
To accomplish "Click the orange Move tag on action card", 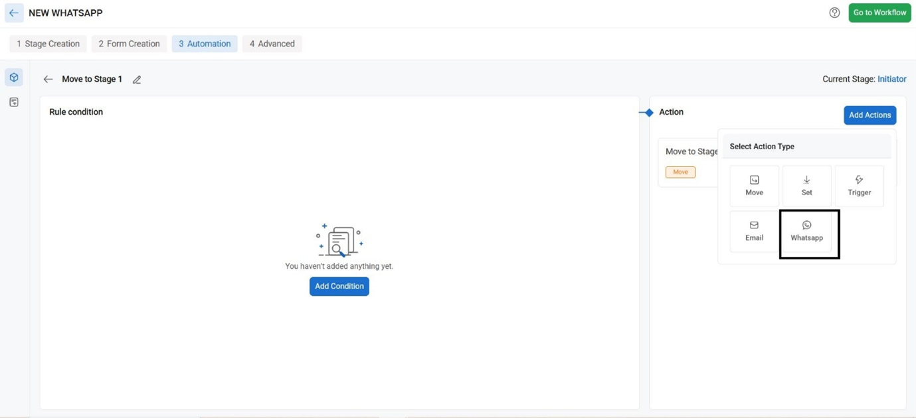I will click(680, 172).
